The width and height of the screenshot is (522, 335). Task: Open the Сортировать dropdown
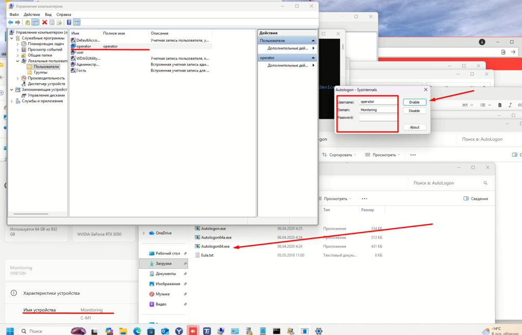pyautogui.click(x=340, y=154)
